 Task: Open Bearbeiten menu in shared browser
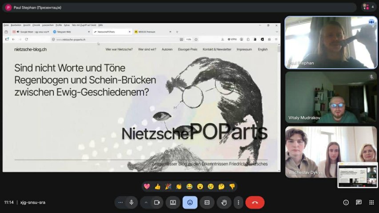[x=16, y=25]
